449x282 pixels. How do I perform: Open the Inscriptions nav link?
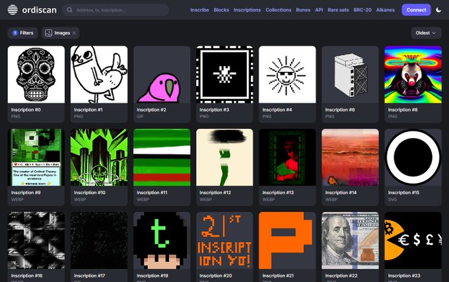(x=247, y=10)
